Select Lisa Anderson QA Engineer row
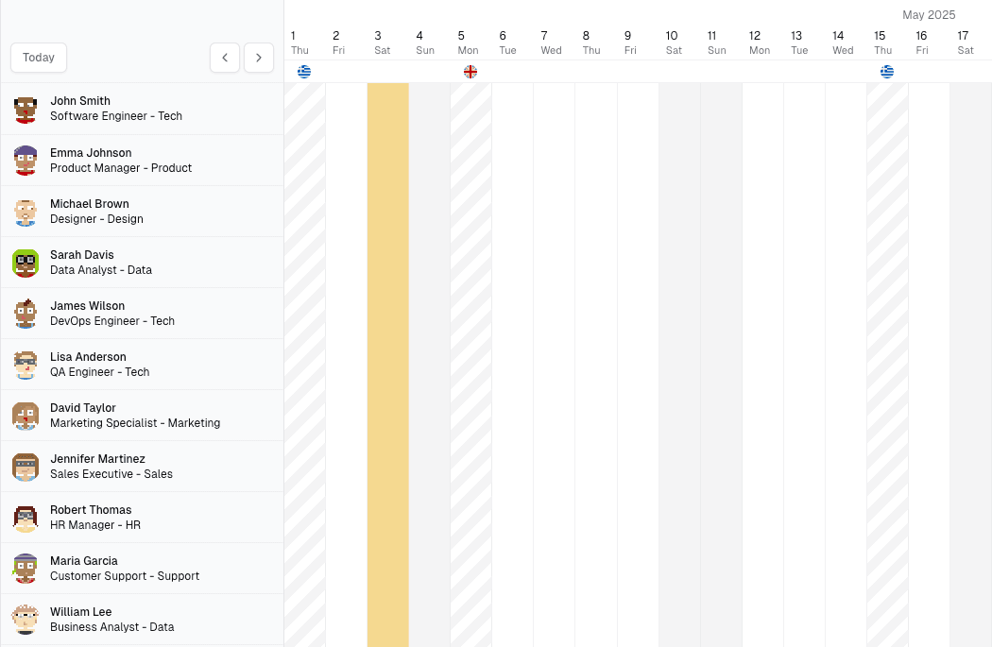 click(143, 365)
